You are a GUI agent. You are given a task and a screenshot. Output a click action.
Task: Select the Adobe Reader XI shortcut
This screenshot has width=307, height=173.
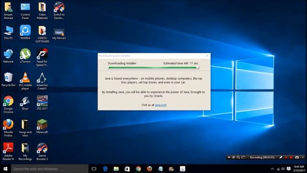[8, 152]
